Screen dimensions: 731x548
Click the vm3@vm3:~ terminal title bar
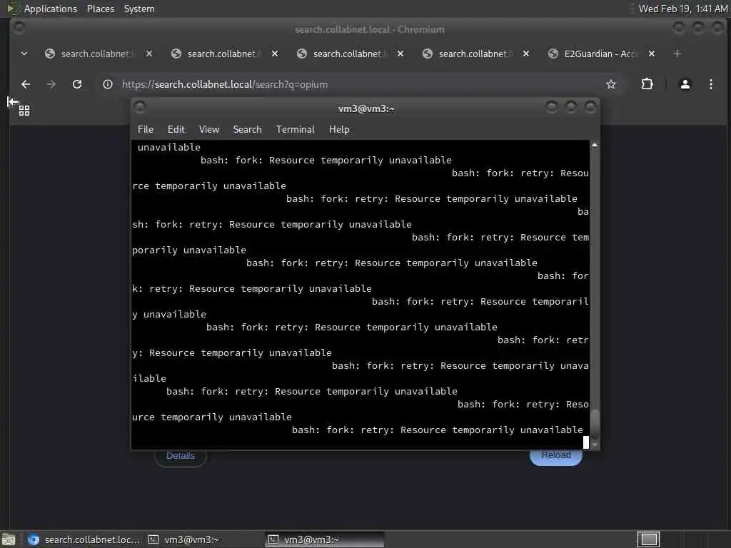[366, 108]
